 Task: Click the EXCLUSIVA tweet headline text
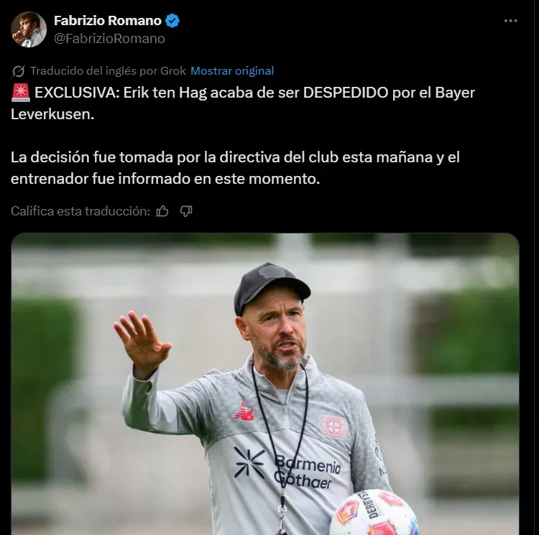pos(243,103)
